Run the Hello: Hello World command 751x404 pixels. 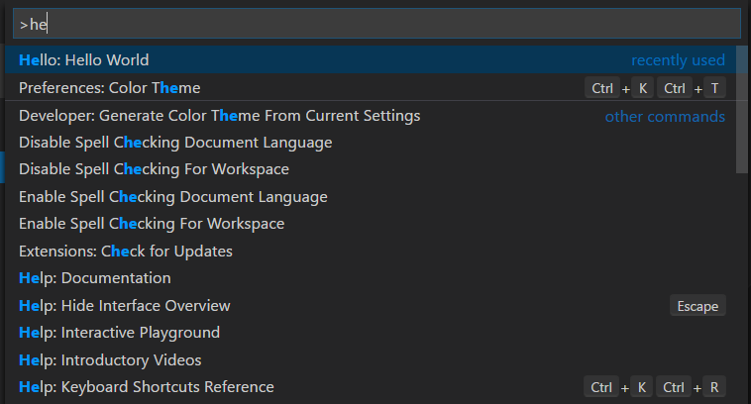point(84,60)
